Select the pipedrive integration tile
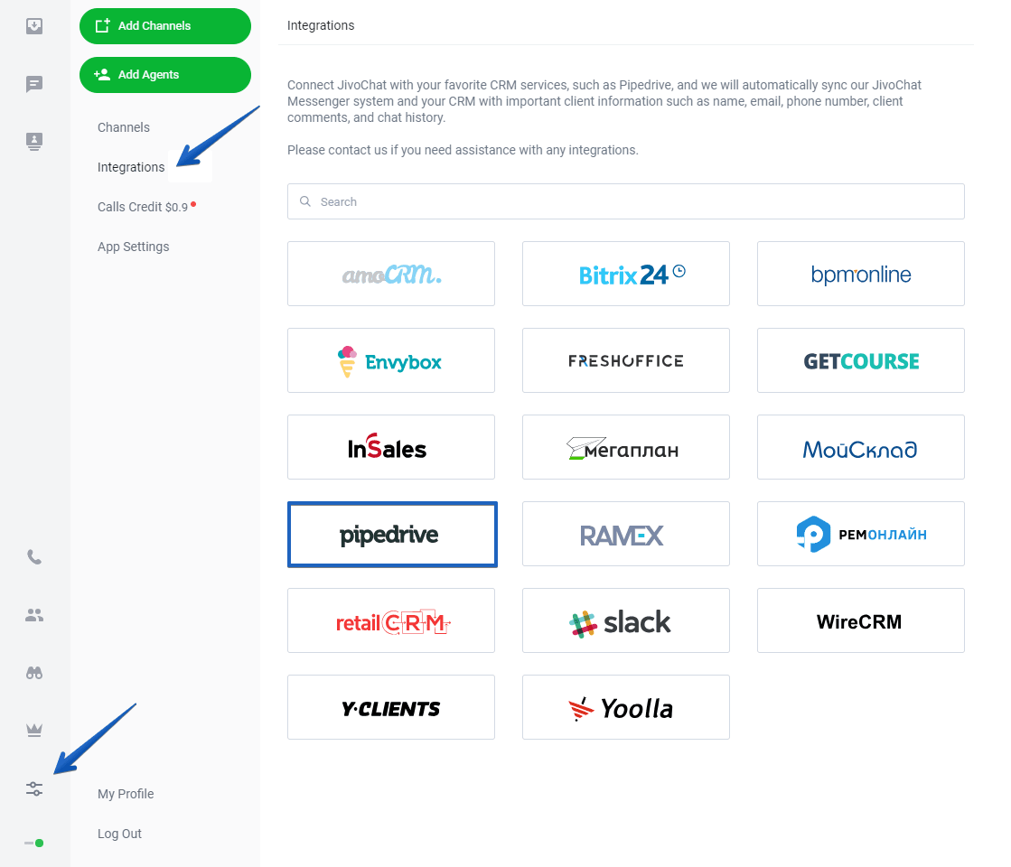 [x=392, y=535]
